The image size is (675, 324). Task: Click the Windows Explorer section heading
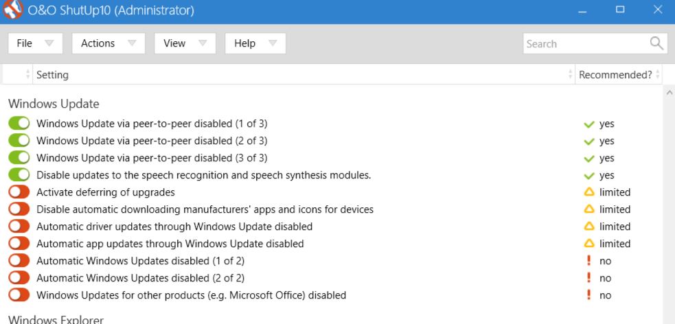pyautogui.click(x=56, y=319)
